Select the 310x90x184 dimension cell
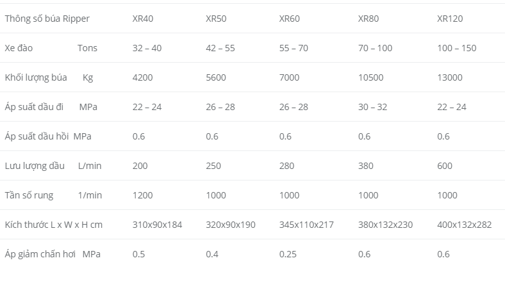The image size is (505, 281). click(158, 225)
